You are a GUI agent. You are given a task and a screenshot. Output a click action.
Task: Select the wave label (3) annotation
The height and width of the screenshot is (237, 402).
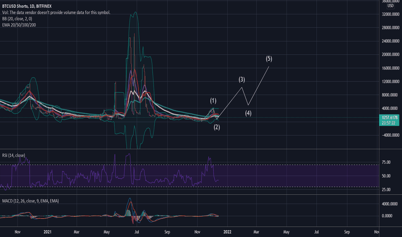(x=242, y=80)
